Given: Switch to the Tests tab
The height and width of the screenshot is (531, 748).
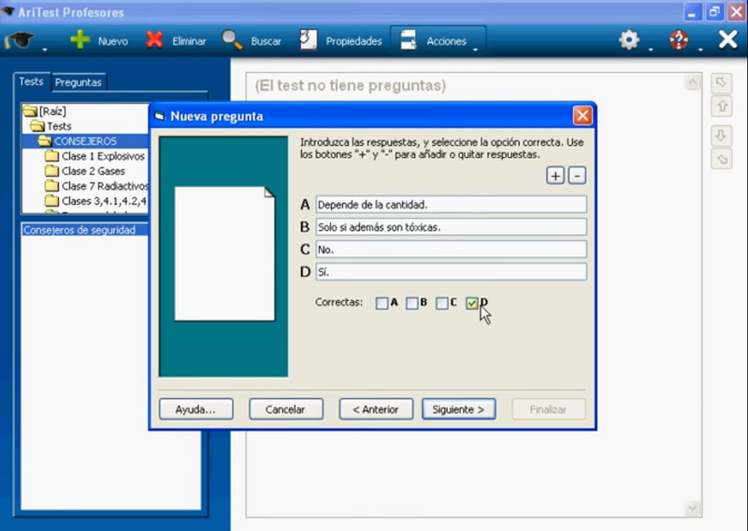Looking at the screenshot, I should (x=32, y=81).
